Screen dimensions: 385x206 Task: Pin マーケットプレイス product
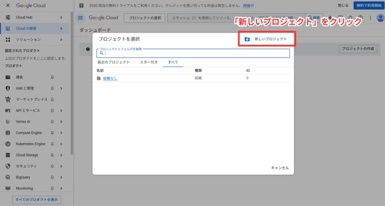[x=52, y=99]
